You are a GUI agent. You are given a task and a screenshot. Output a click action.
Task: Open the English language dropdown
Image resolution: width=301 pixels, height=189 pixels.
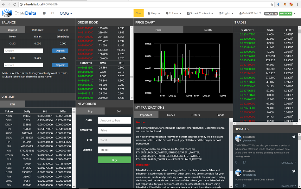(226, 13)
